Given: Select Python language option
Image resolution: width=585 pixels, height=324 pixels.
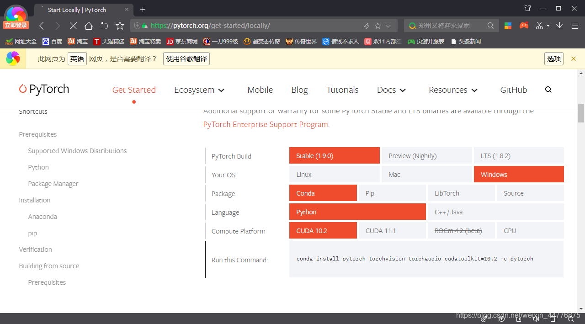Looking at the screenshot, I should pyautogui.click(x=357, y=212).
